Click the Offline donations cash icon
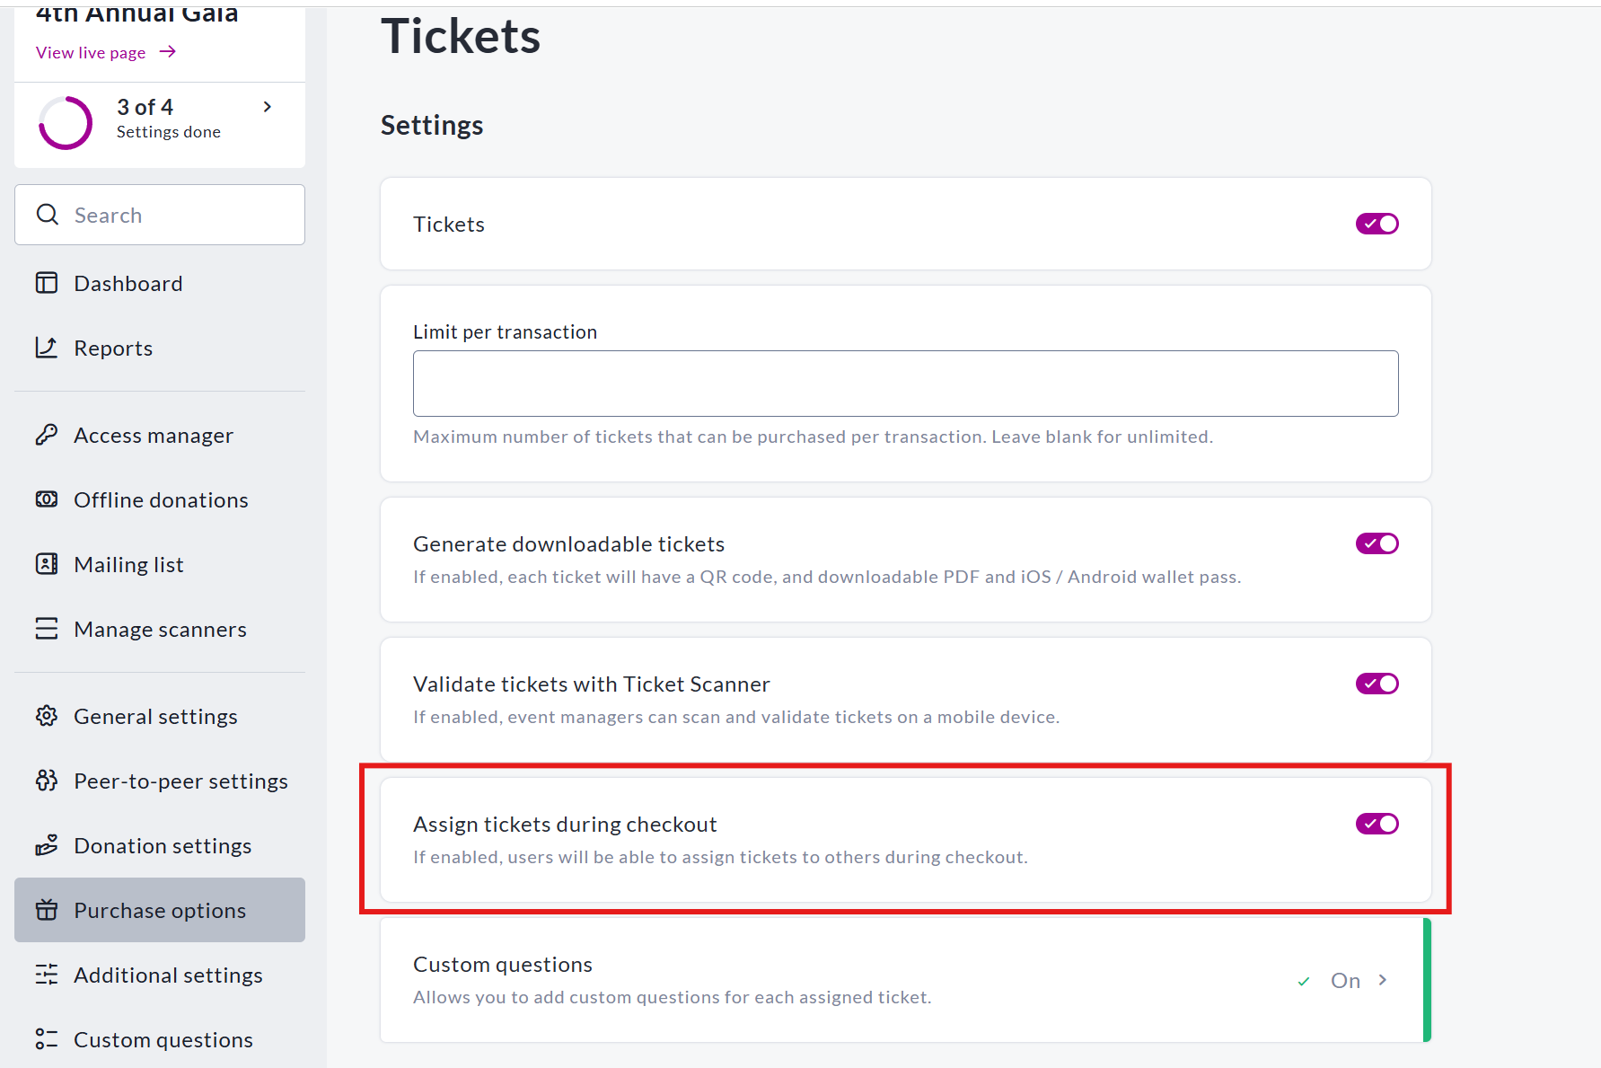The width and height of the screenshot is (1601, 1068). coord(47,499)
